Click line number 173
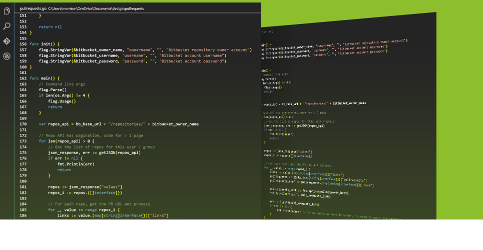This screenshot has height=250, width=483. pos(23,141)
